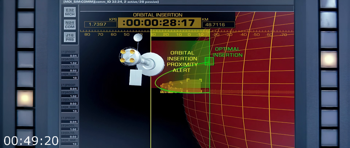Image resolution: width=350 pixels, height=148 pixels.
Task: Click the E32 MCH button
Action: [x=70, y=12]
